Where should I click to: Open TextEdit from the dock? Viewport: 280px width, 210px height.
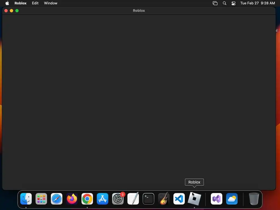pyautogui.click(x=133, y=199)
